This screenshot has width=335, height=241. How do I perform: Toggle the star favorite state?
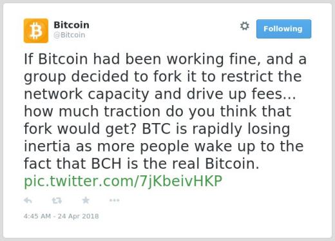86,200
